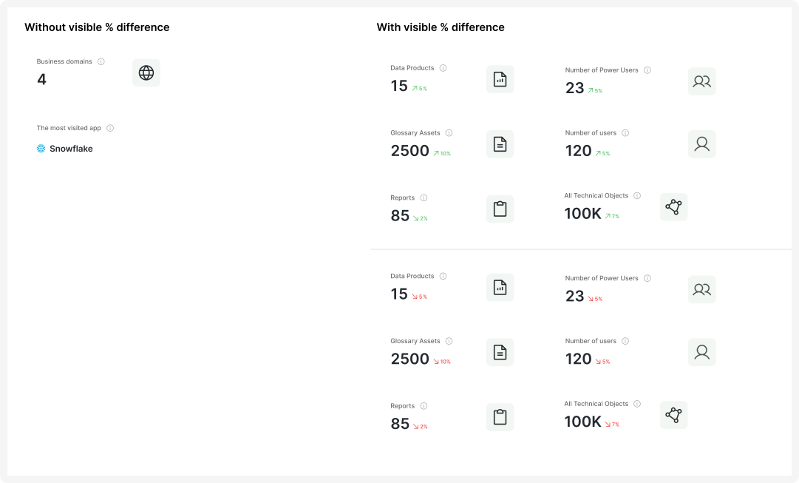Click the bottom Data Products document icon
799x483 pixels.
pos(500,286)
